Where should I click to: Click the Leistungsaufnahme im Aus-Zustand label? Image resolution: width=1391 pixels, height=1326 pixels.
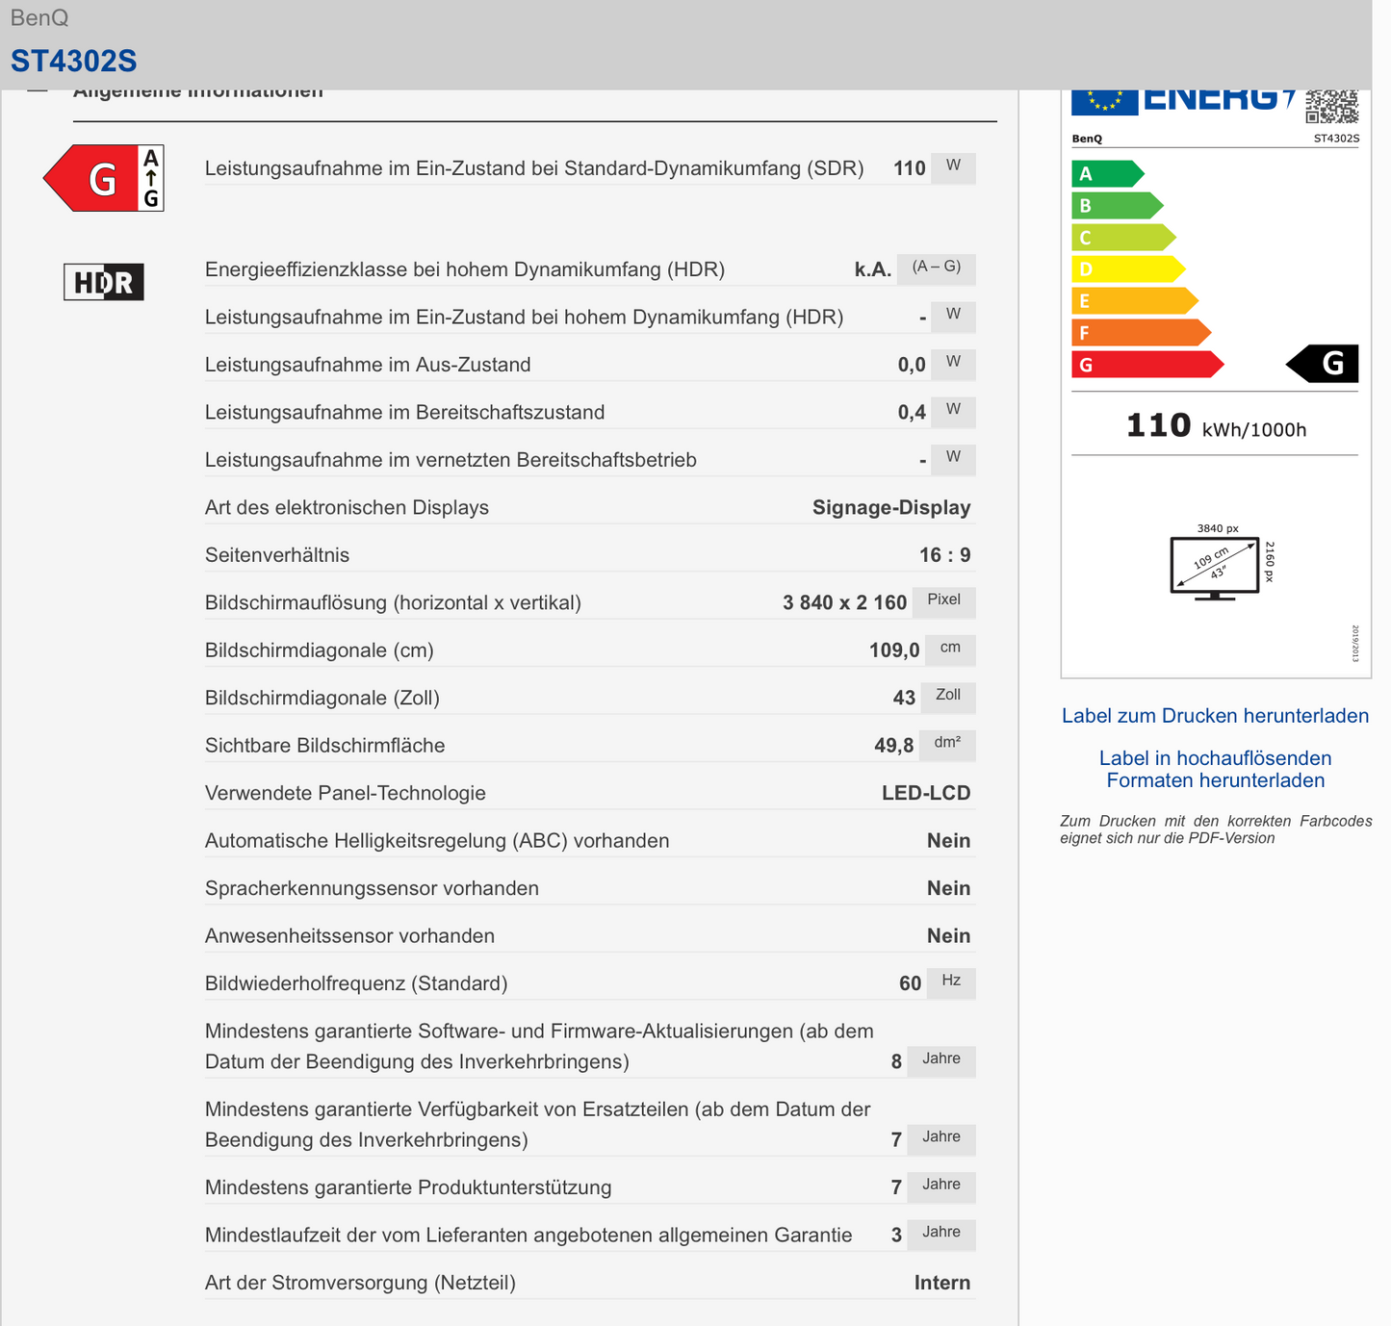tap(368, 365)
